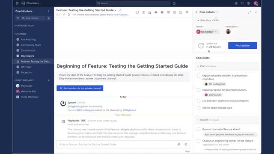Click the Post update button
Viewport: 274px width, 154px height.
click(242, 45)
